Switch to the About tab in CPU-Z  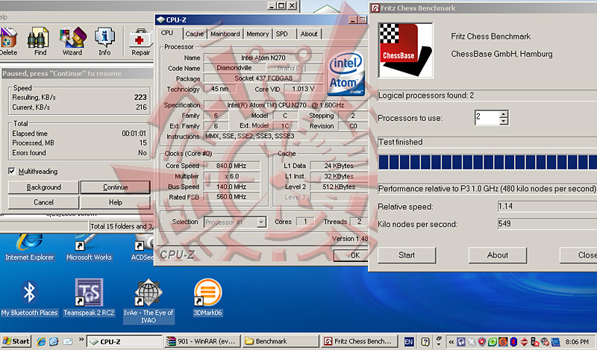[x=309, y=34]
